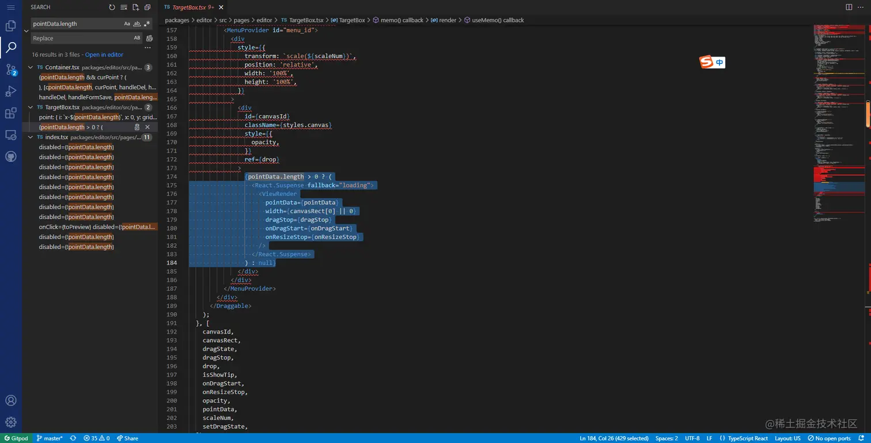The width and height of the screenshot is (871, 443).
Task: Open master branch picker
Action: [50, 438]
